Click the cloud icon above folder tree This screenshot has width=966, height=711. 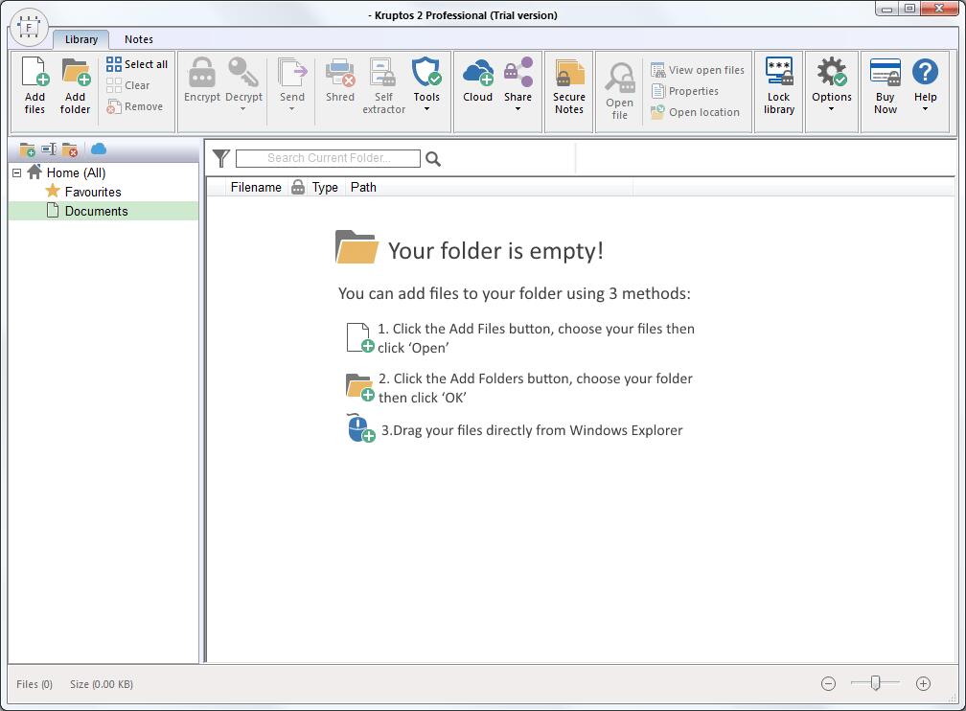point(99,149)
